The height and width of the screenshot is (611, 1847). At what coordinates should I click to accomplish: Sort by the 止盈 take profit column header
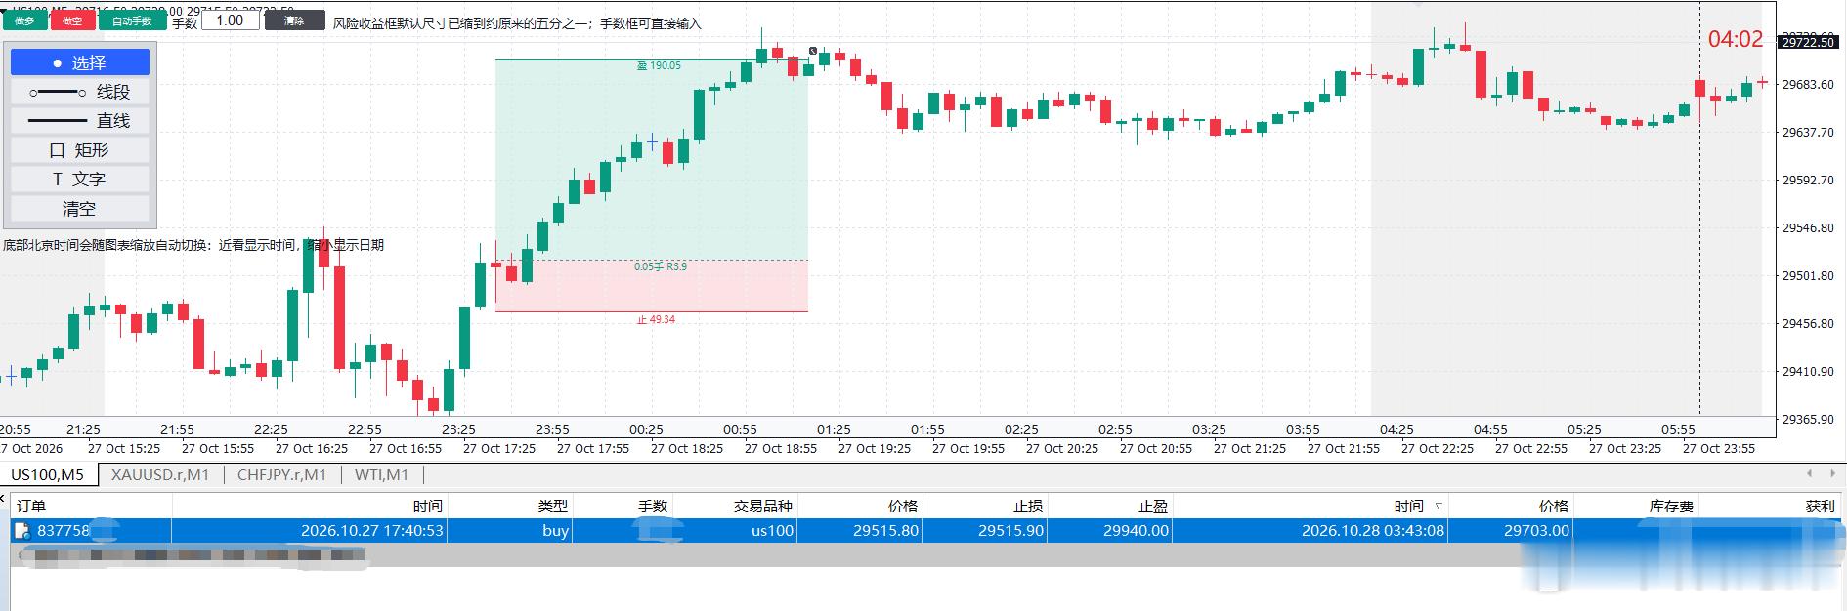tap(1110, 506)
